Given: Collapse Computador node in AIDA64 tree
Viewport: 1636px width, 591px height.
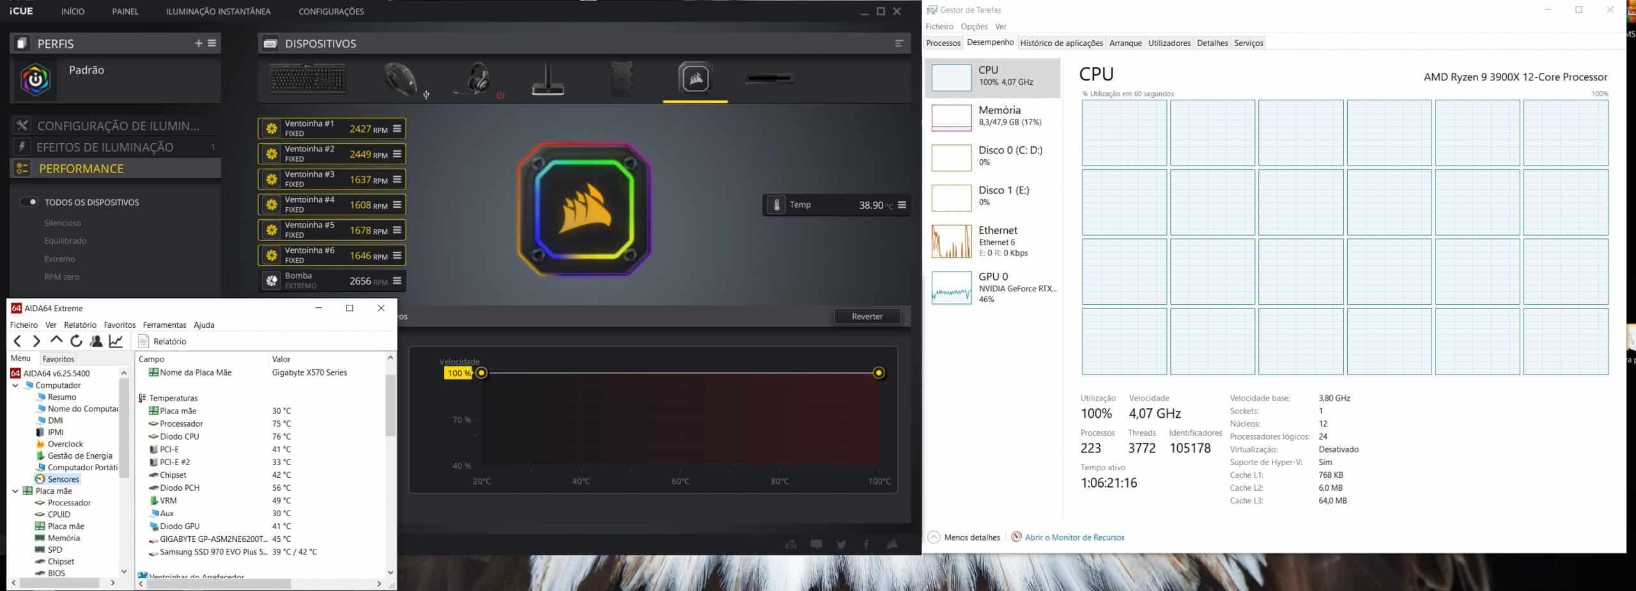Looking at the screenshot, I should [15, 385].
